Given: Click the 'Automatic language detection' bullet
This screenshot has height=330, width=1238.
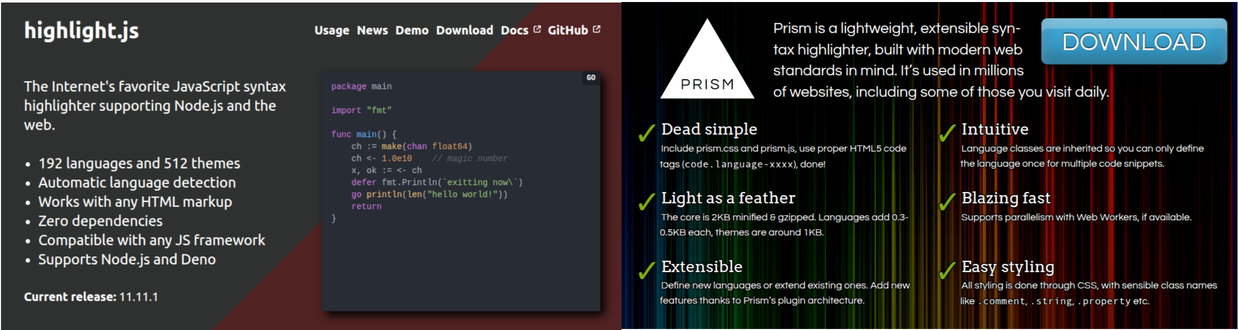Looking at the screenshot, I should 137,183.
